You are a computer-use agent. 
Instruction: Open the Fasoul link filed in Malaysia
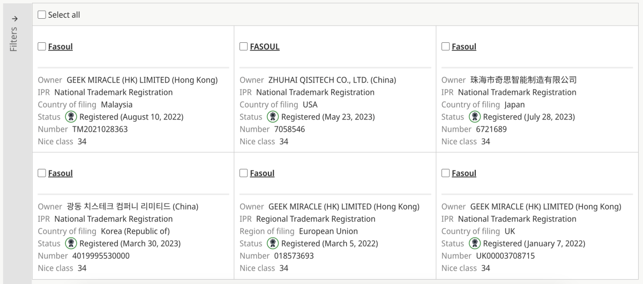point(61,47)
